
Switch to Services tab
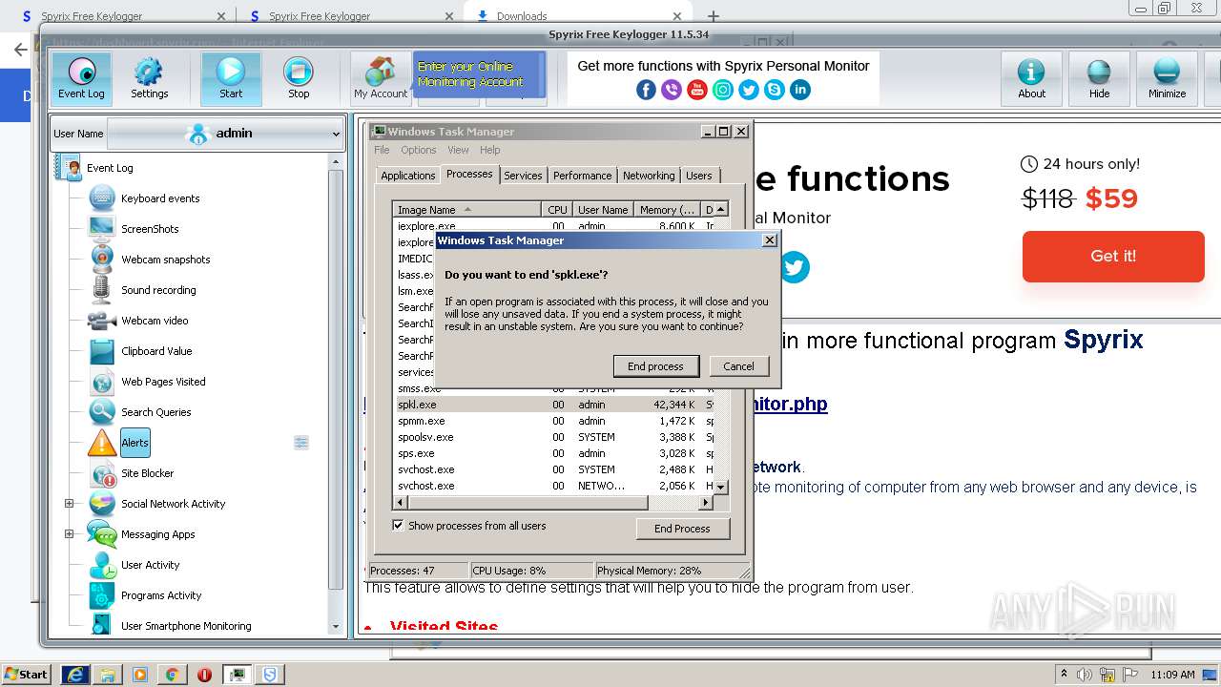[x=523, y=176]
